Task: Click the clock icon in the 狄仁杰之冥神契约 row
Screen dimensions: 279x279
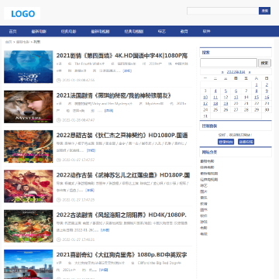Action: tap(58, 160)
